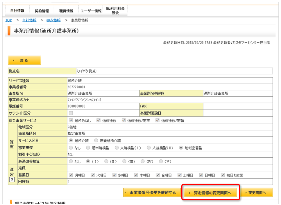Click the カイポケツウショカイゴ kana text
Screen dimensions: 281x205
click(x=84, y=100)
